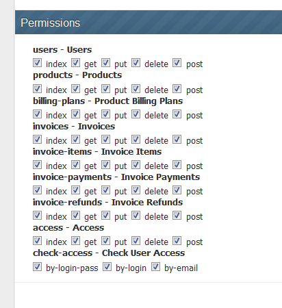Toggle invoices get checkbox
Image resolution: width=282 pixels, height=308 pixels.
click(x=75, y=140)
